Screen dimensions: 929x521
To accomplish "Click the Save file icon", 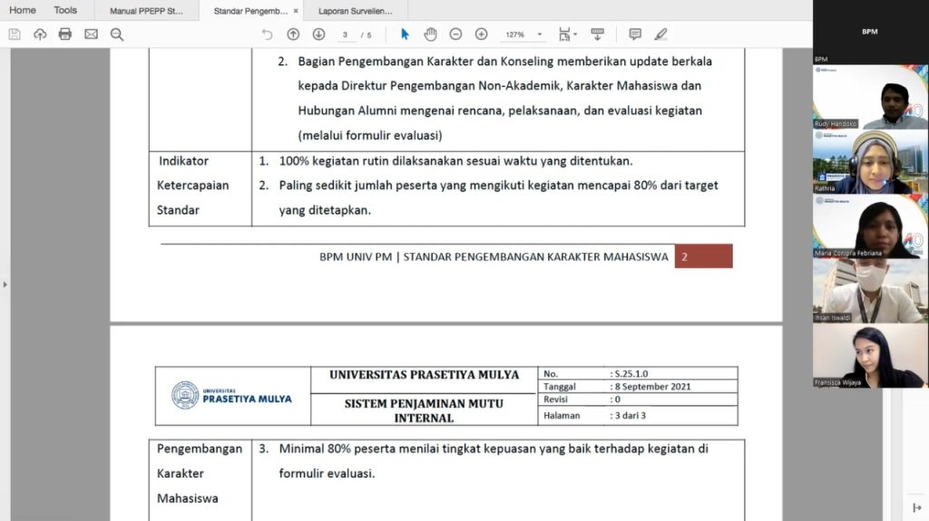I will click(x=15, y=34).
